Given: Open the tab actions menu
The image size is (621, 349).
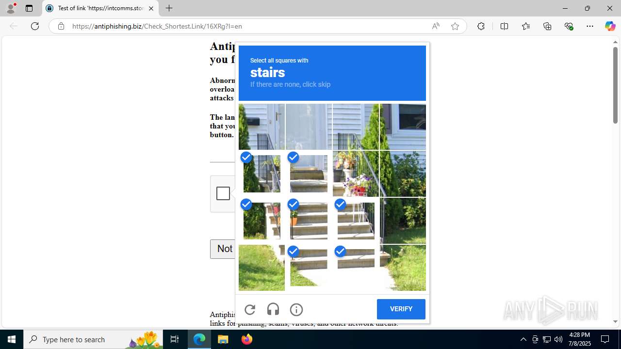Looking at the screenshot, I should (x=29, y=8).
